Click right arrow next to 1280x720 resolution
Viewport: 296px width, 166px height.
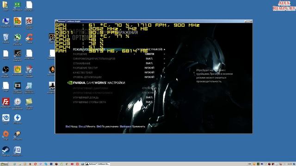point(165,54)
